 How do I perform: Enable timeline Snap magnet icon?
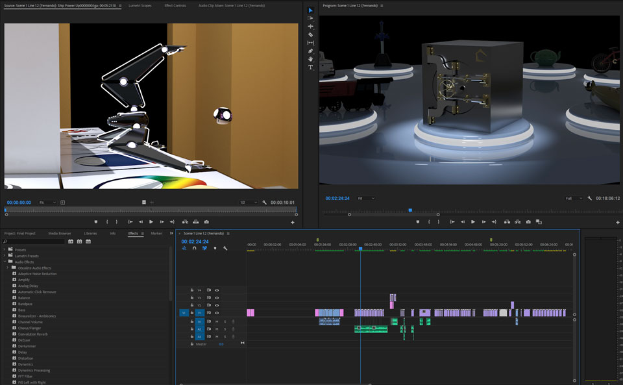pyautogui.click(x=194, y=248)
